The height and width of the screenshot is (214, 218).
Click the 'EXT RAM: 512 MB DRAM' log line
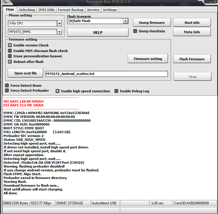pos(24,105)
